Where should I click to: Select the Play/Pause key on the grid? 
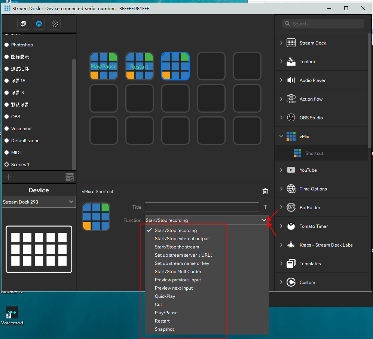pos(104,66)
